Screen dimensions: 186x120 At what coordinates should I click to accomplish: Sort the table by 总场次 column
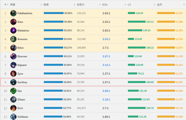[x=80, y=5]
